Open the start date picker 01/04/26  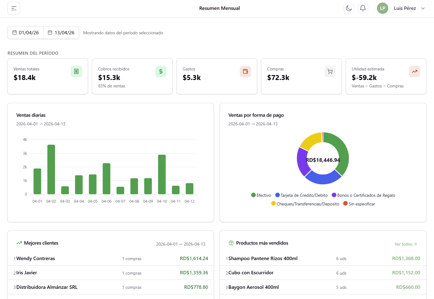[25, 32]
